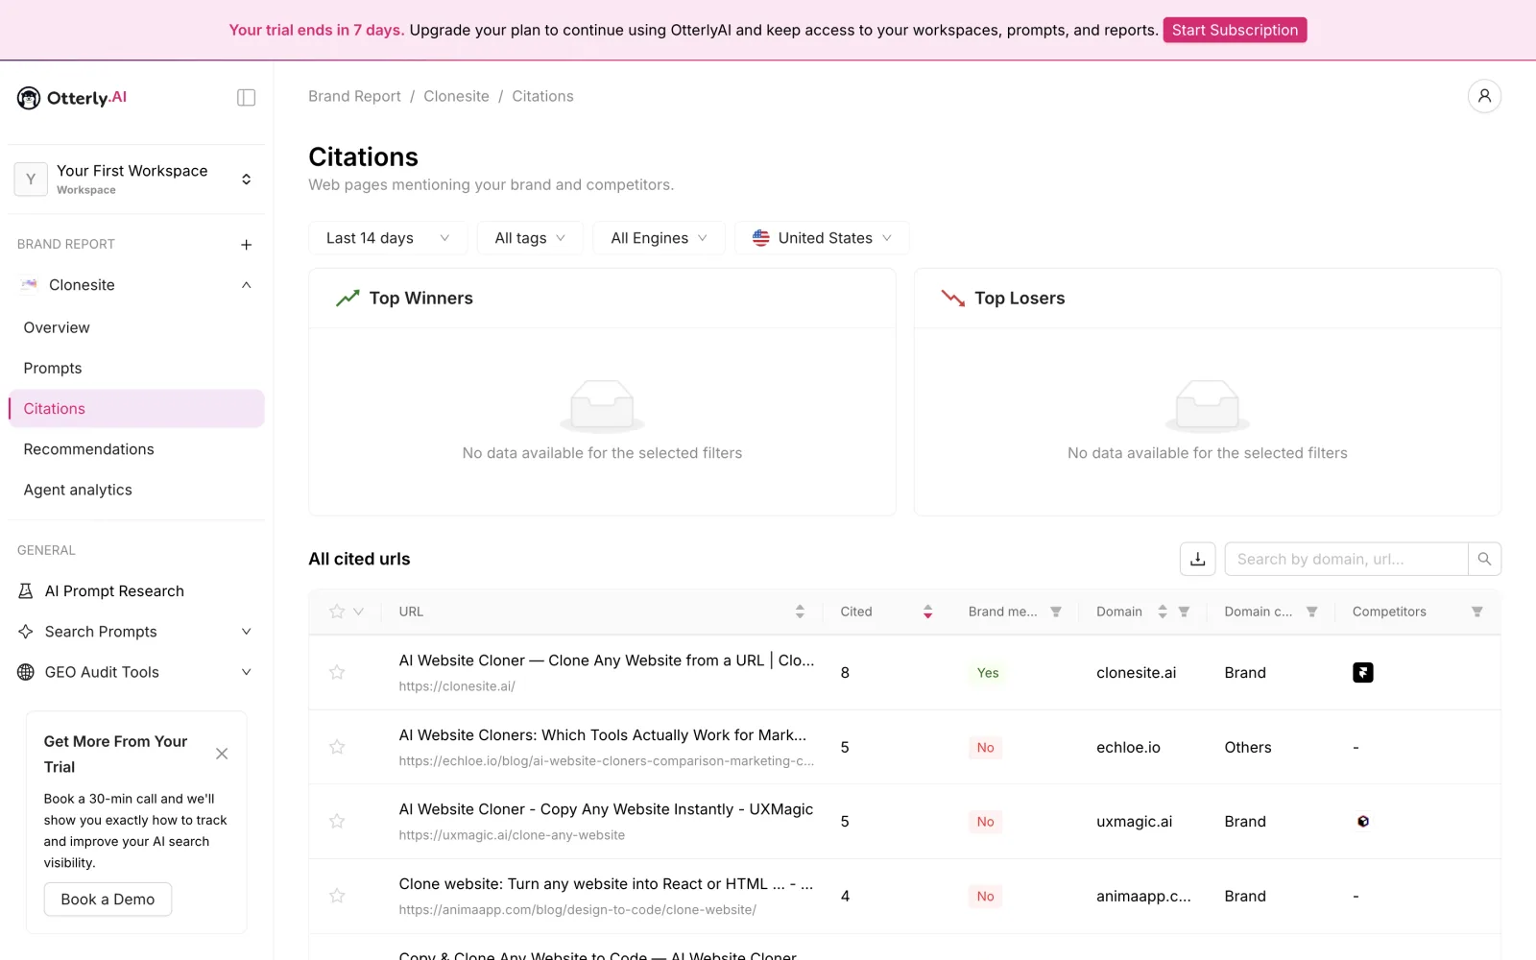Click the competitor icon in uxmagic.ai row
This screenshot has width=1536, height=960.
pyautogui.click(x=1363, y=822)
